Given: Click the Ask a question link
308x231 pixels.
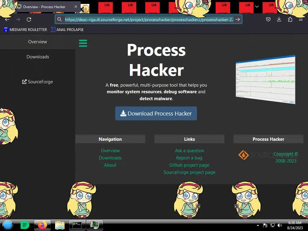Looking at the screenshot, I should (x=189, y=151).
